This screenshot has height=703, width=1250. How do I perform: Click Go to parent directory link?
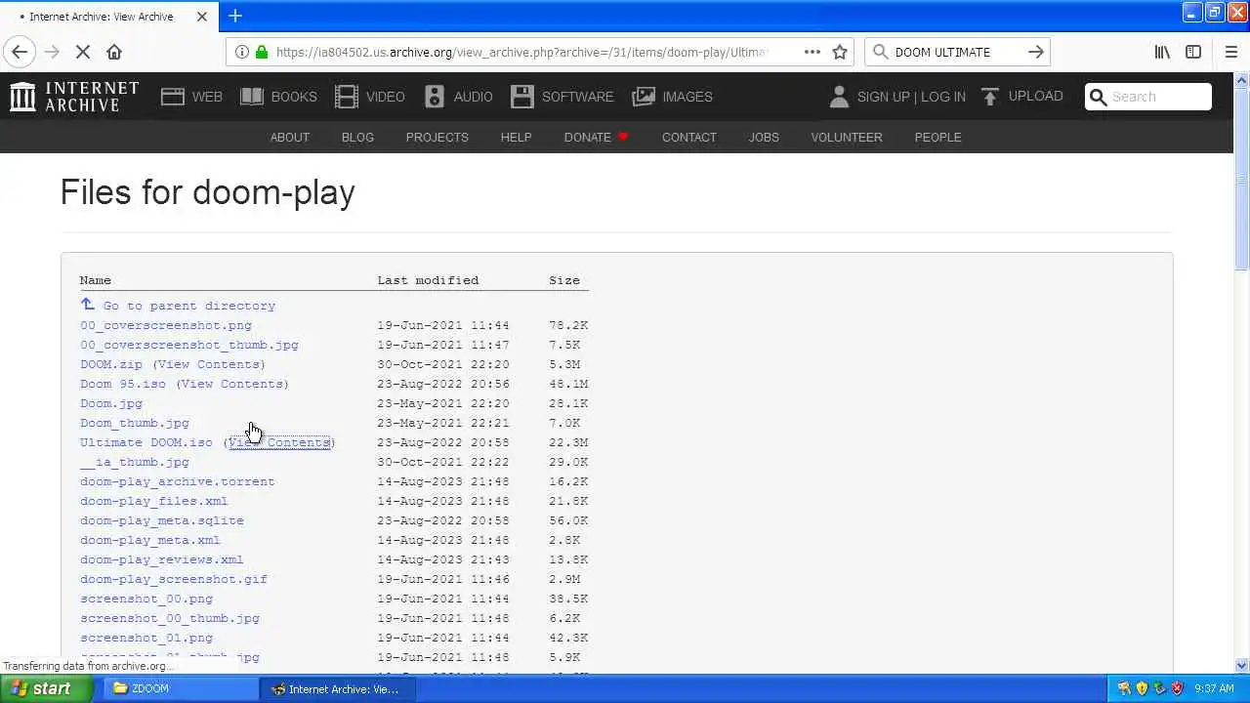[188, 306]
